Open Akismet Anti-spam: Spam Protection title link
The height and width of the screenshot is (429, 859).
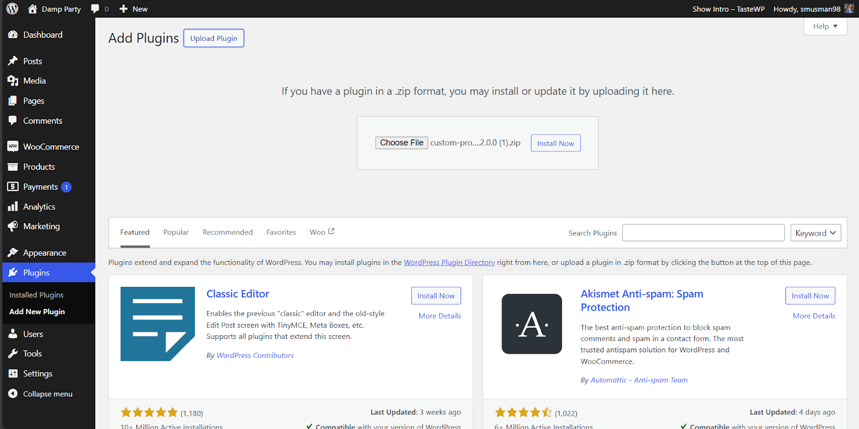coord(642,300)
